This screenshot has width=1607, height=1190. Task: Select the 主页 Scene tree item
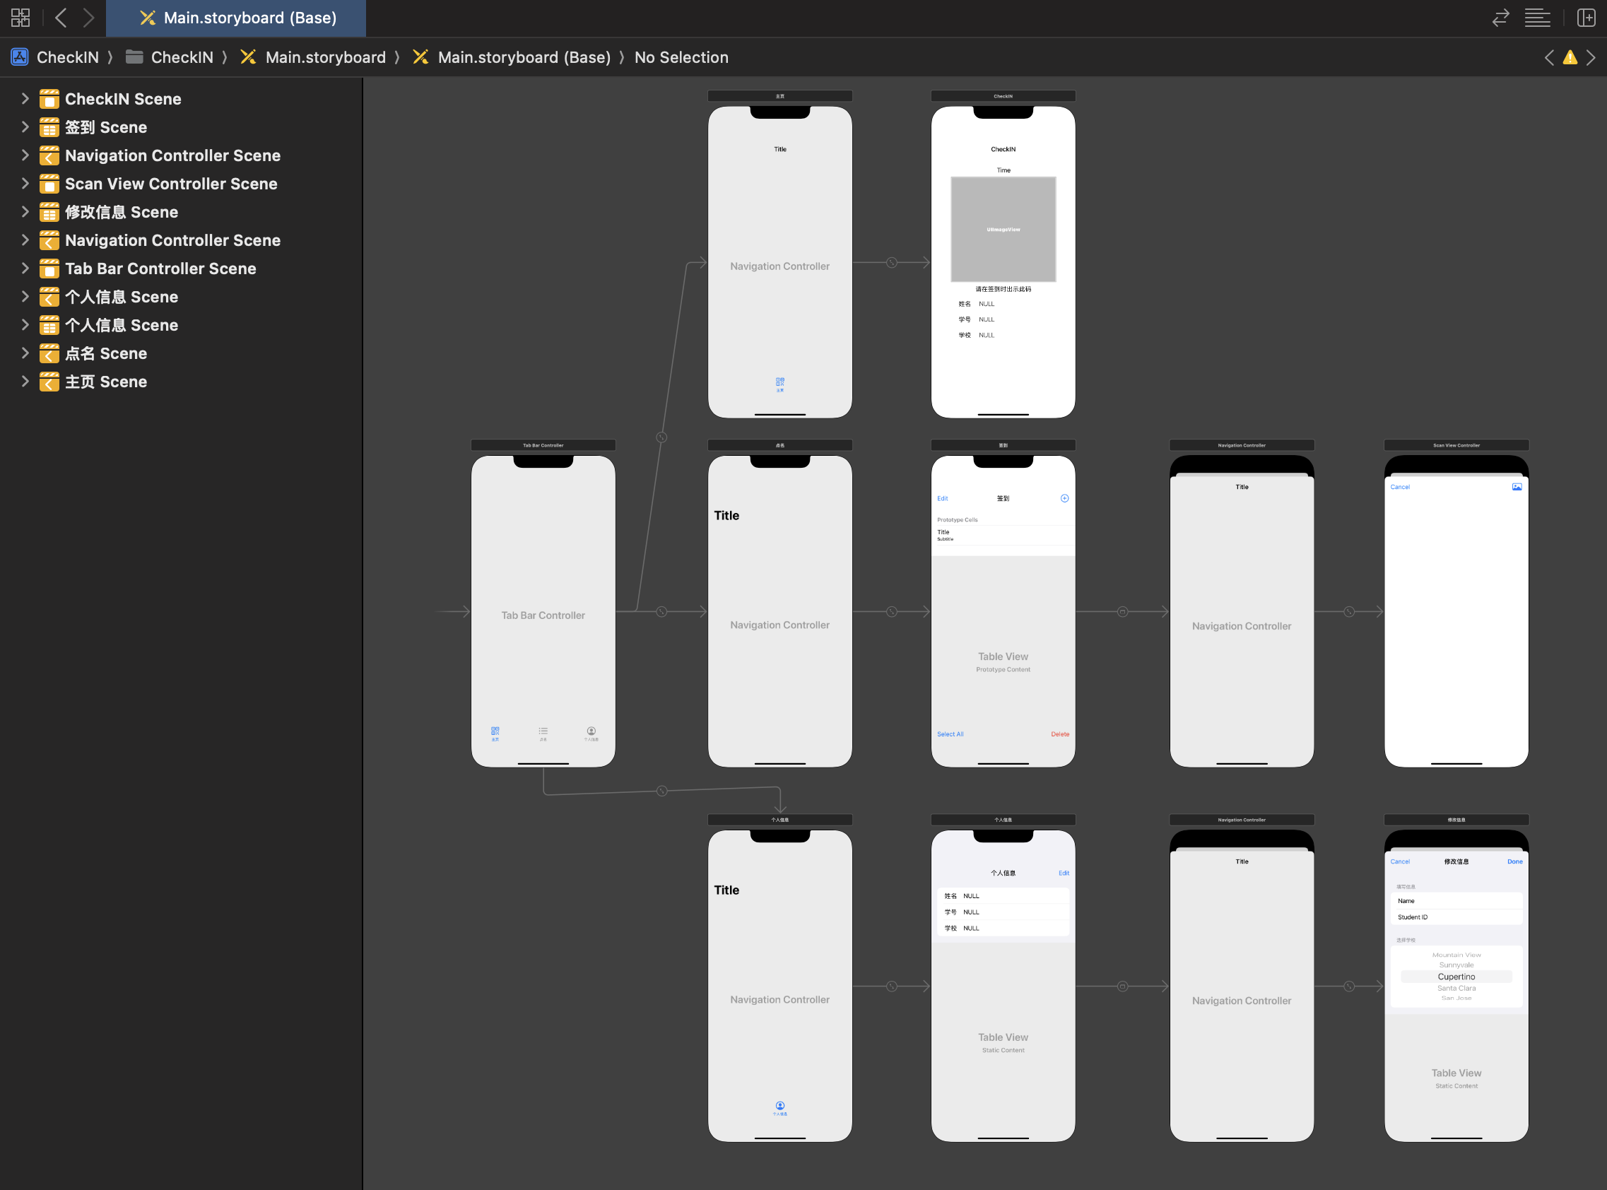[106, 382]
